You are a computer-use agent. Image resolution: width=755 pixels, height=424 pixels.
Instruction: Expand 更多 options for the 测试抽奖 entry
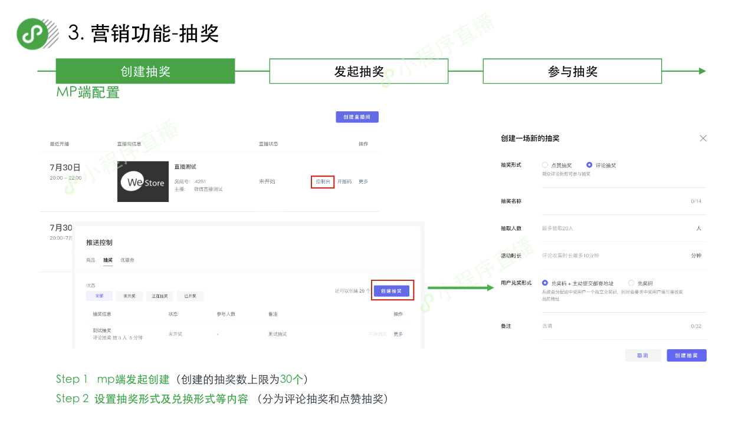(x=398, y=334)
